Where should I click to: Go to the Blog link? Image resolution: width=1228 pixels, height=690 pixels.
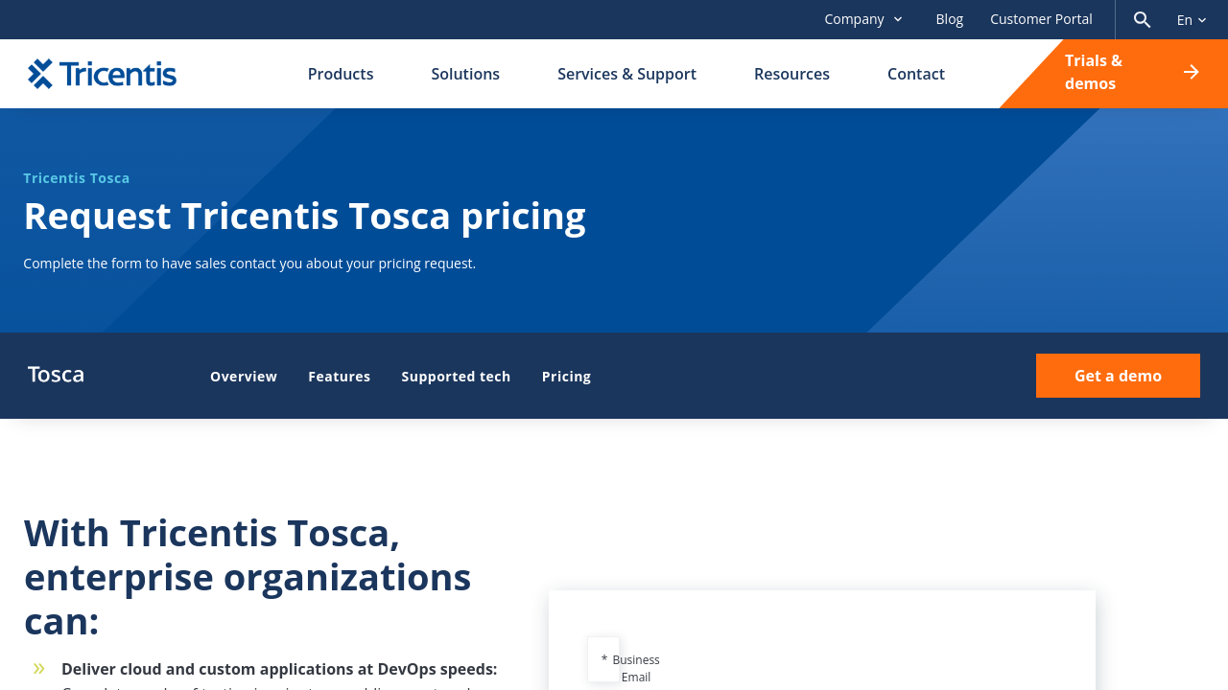point(949,19)
